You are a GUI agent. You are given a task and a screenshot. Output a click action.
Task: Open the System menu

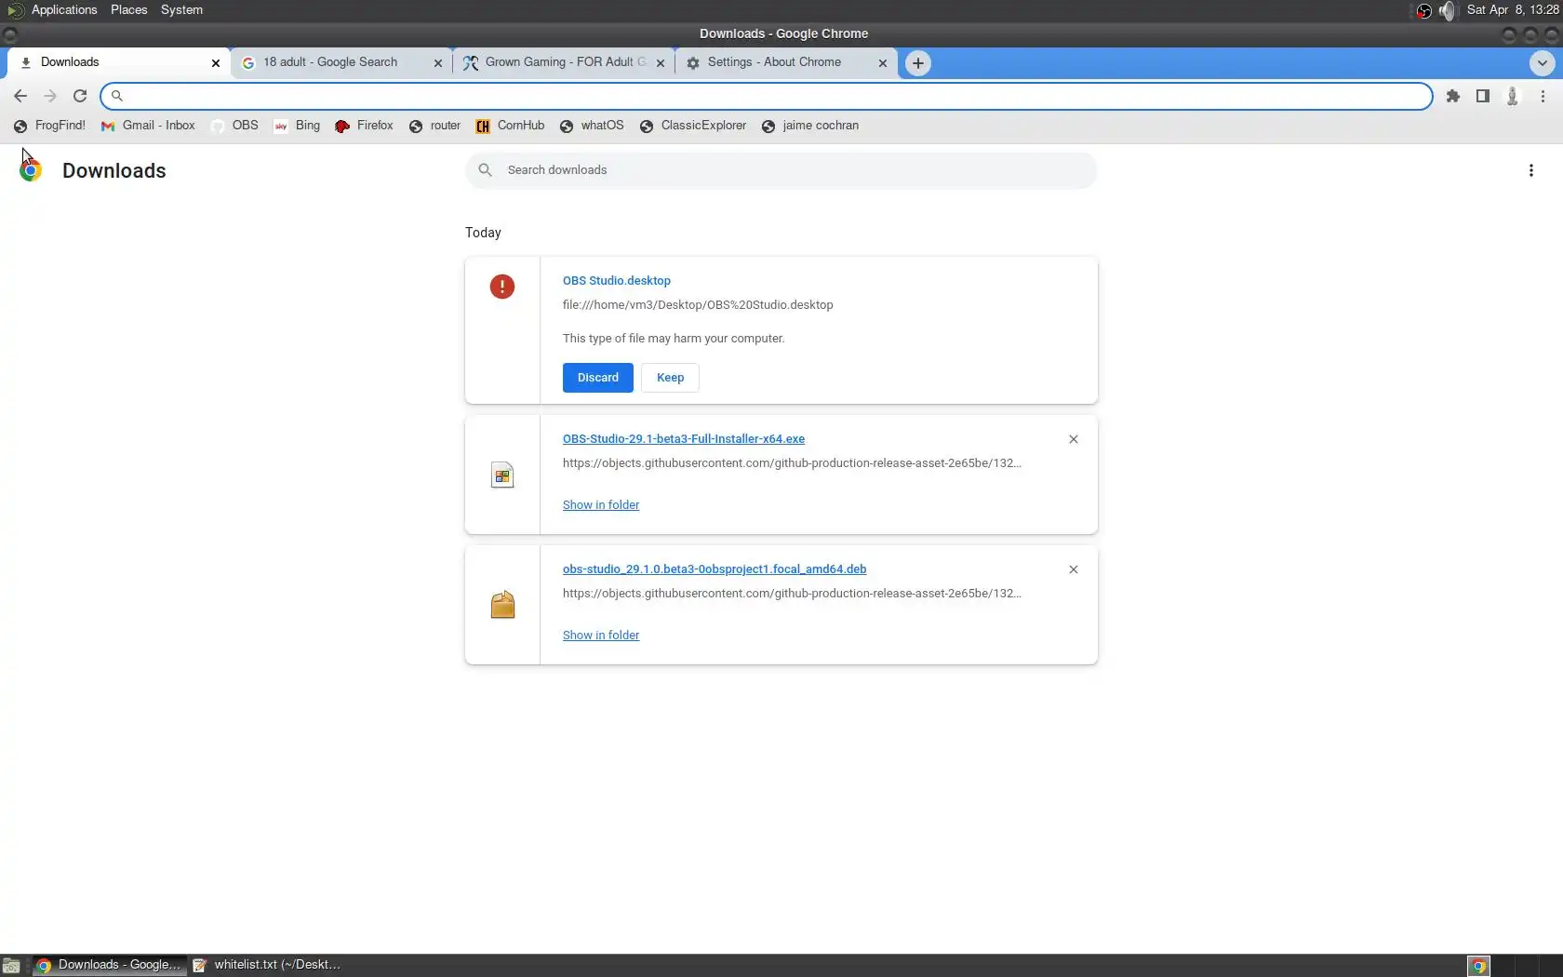[181, 10]
